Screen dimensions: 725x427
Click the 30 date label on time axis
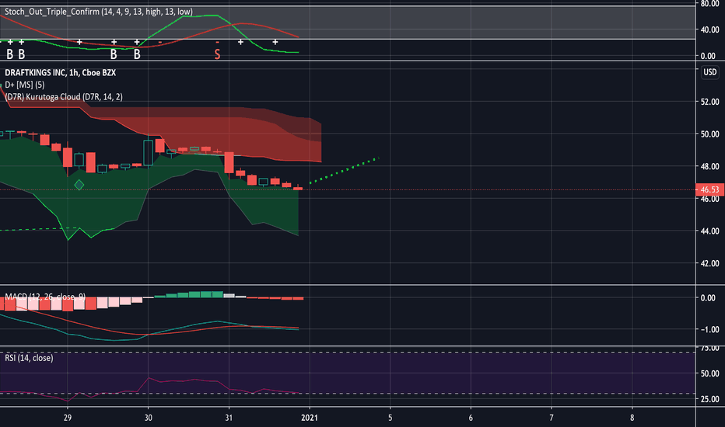148,418
